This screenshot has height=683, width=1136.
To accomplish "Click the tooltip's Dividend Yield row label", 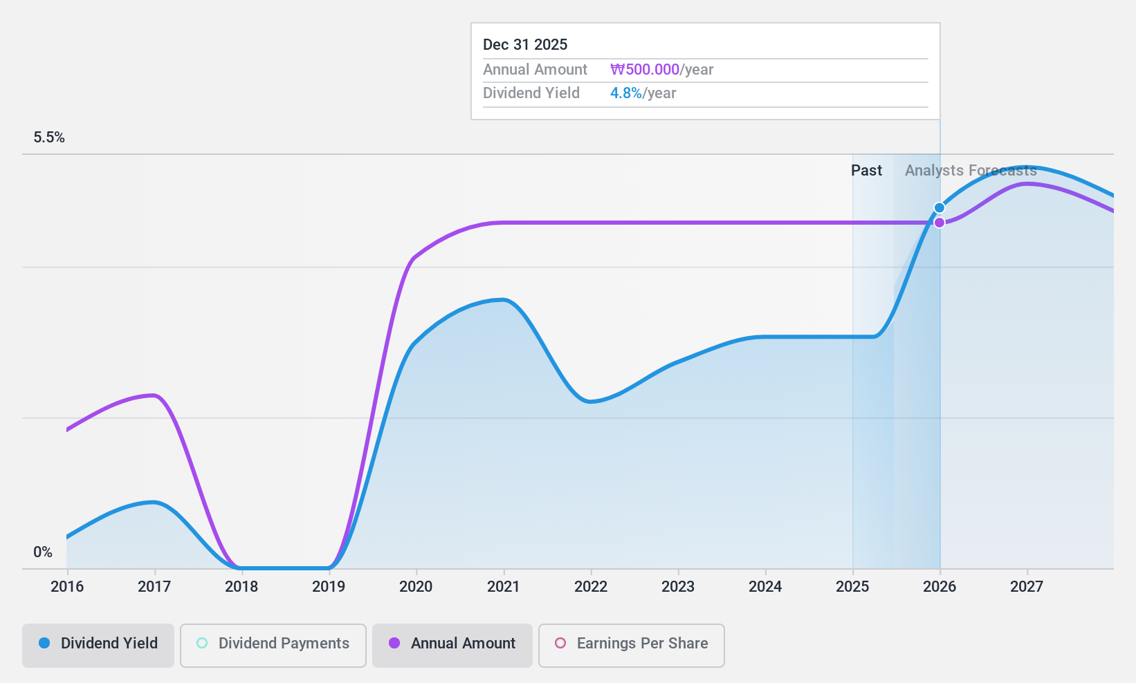I will pos(531,93).
